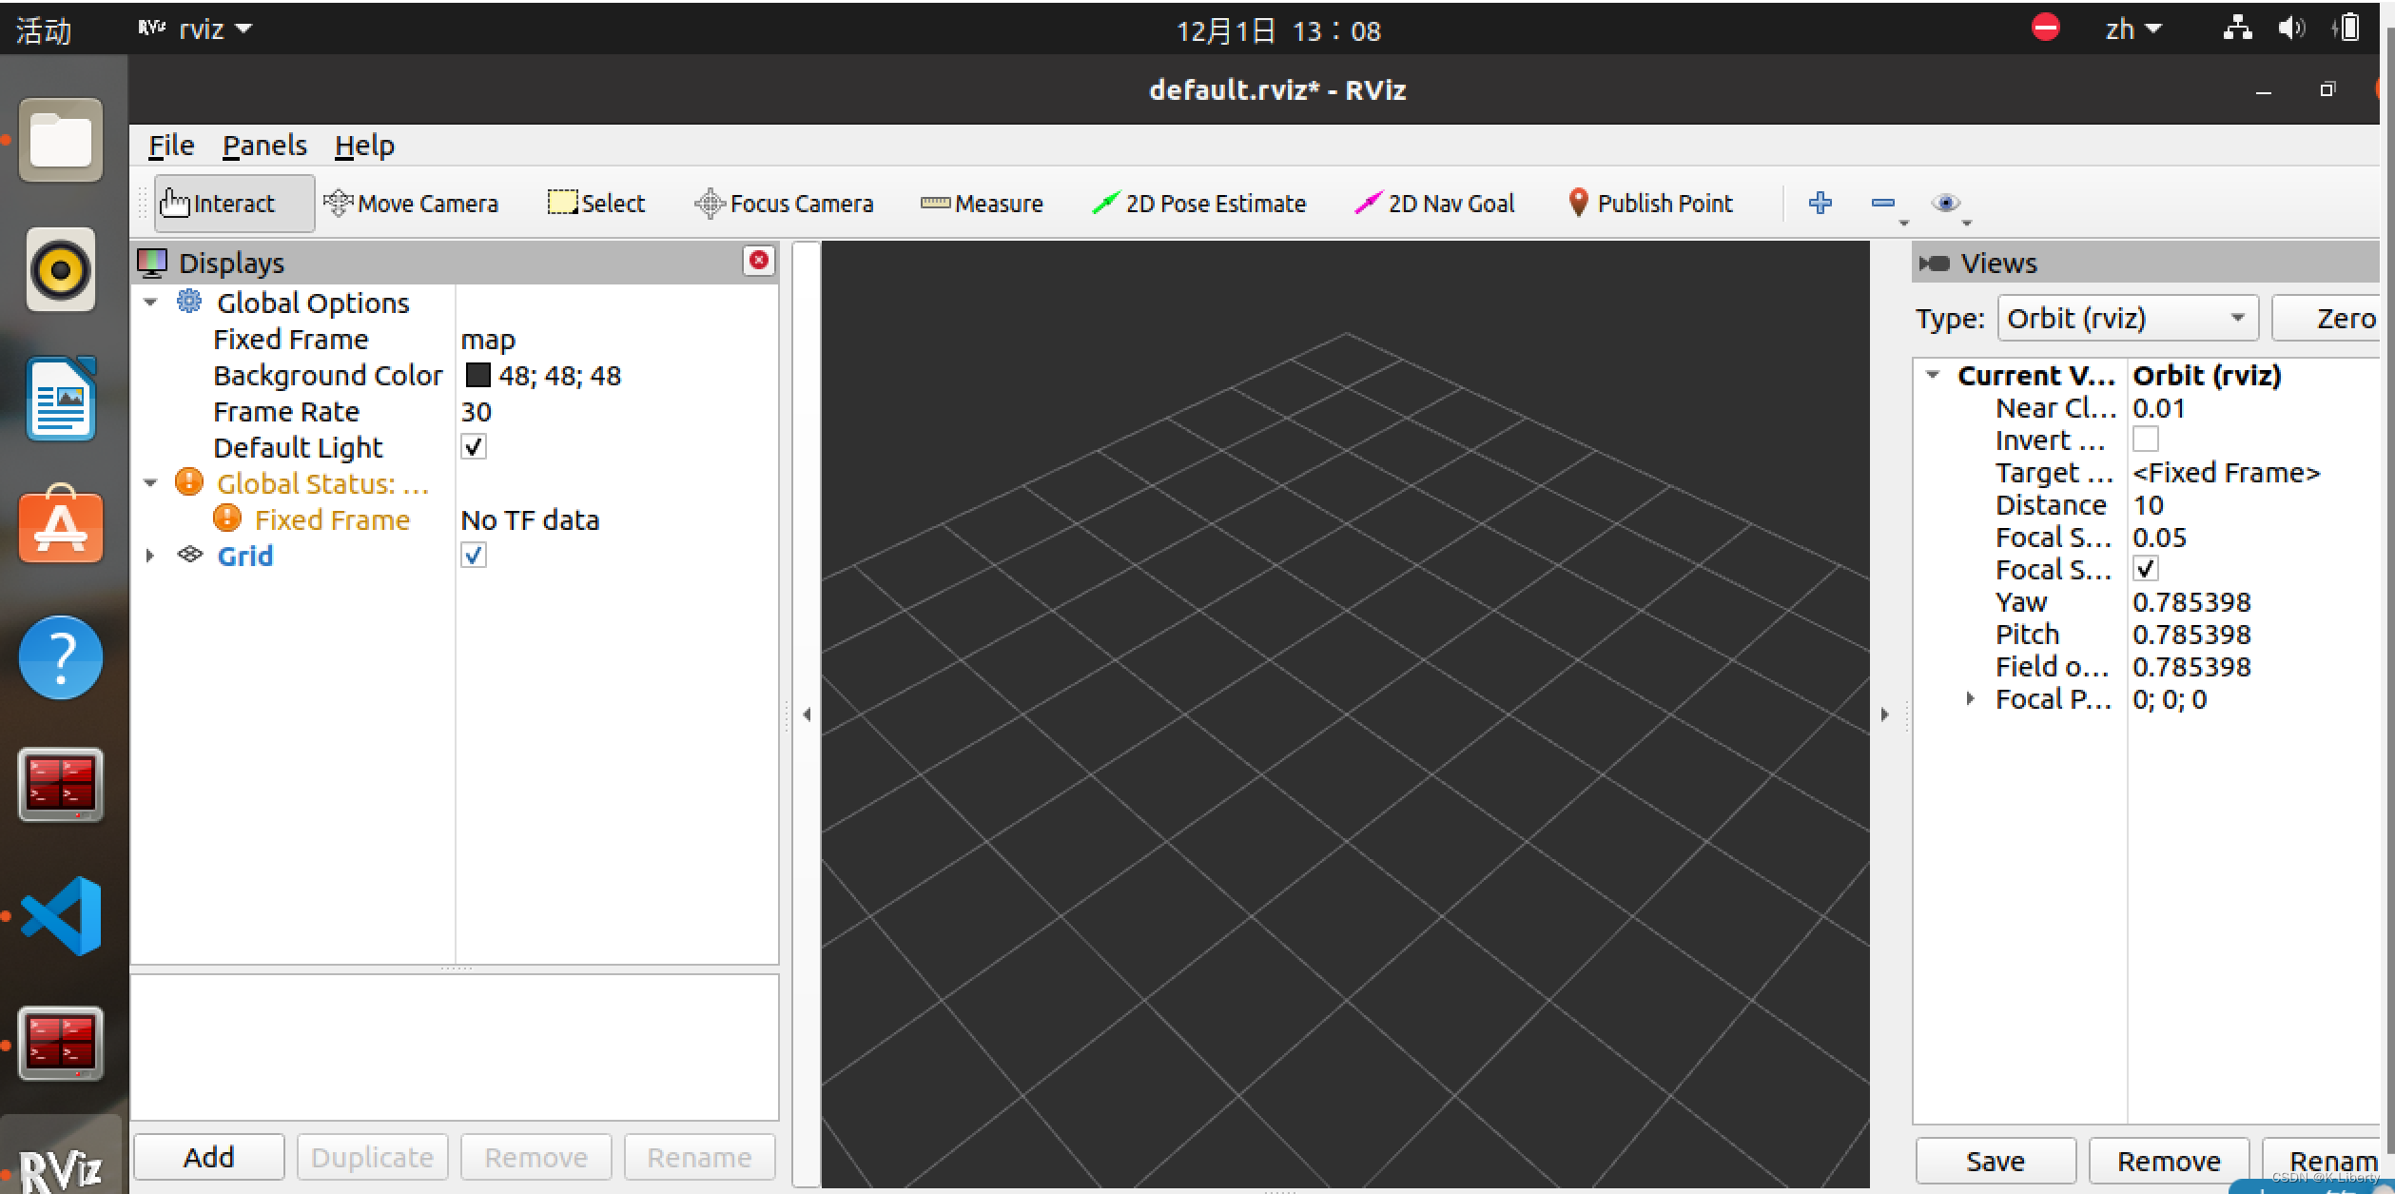Image resolution: width=2395 pixels, height=1194 pixels.
Task: Click the Publish Point tool
Action: point(1650,204)
